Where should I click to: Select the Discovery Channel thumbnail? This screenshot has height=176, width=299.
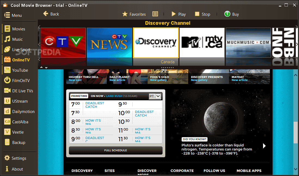(156, 43)
